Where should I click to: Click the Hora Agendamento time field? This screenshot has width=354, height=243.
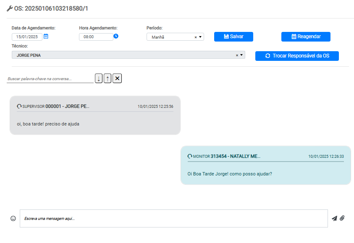point(96,37)
